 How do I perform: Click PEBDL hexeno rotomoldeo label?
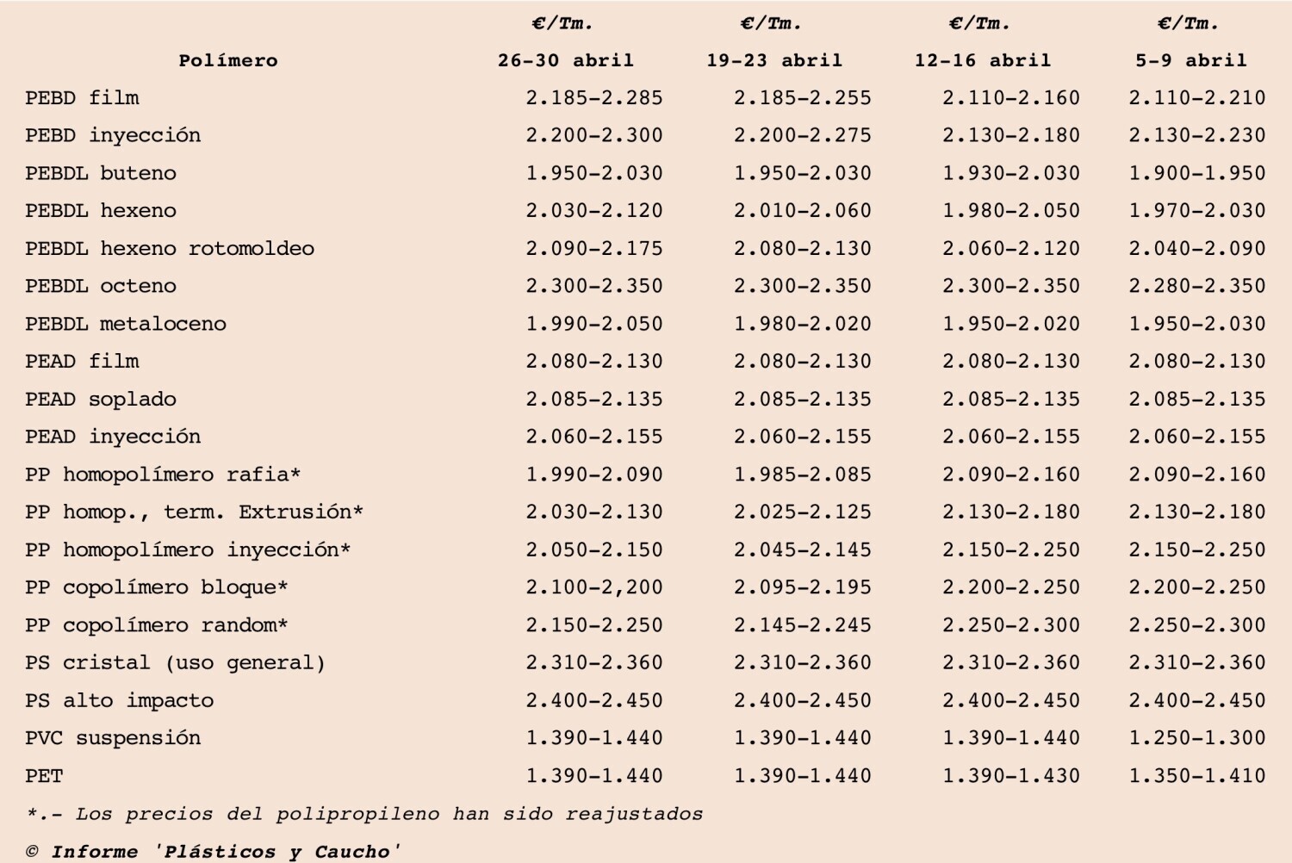[x=170, y=249]
